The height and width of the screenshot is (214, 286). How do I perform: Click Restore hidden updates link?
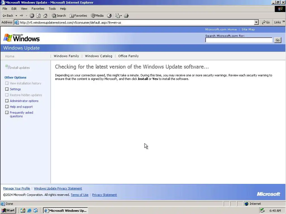26,95
